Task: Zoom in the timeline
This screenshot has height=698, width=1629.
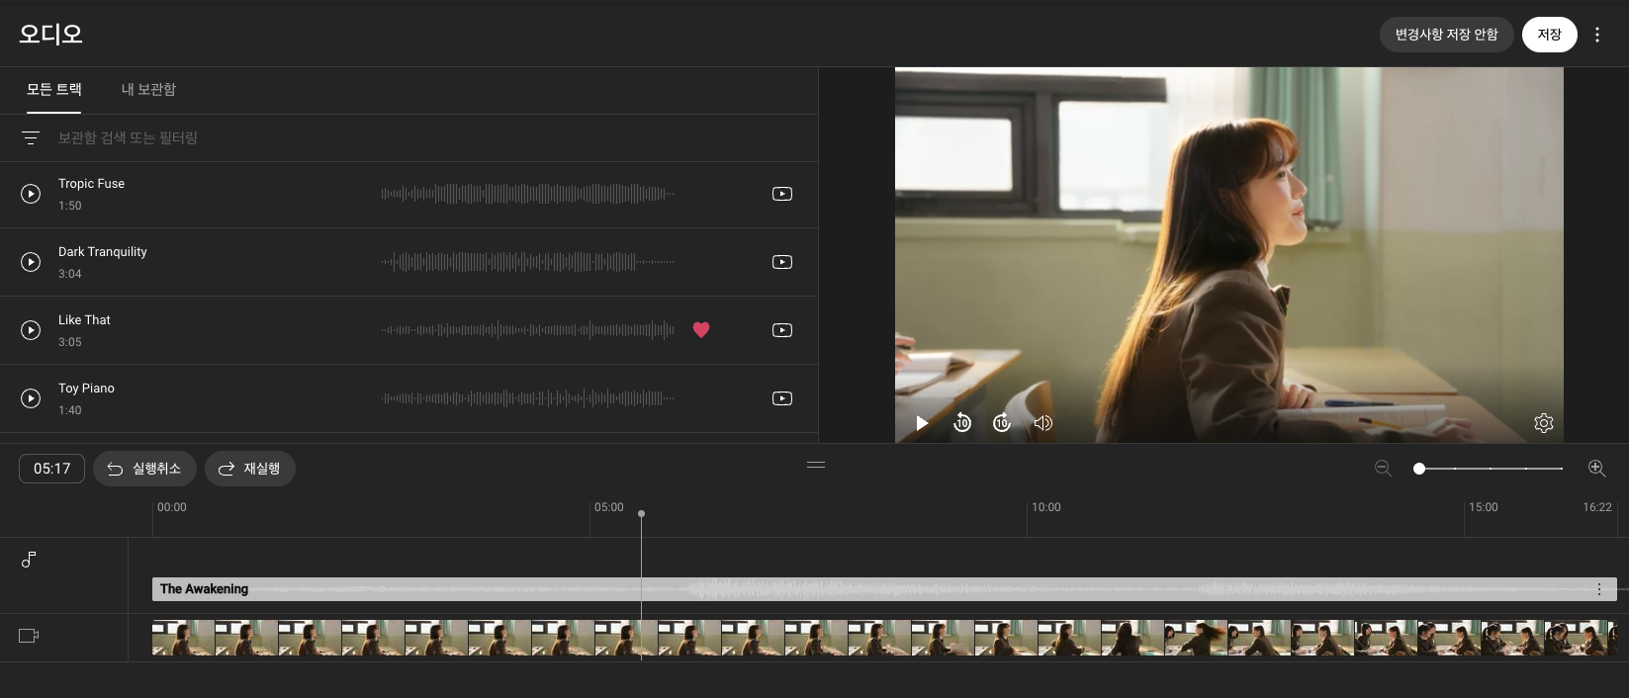Action: [1596, 469]
